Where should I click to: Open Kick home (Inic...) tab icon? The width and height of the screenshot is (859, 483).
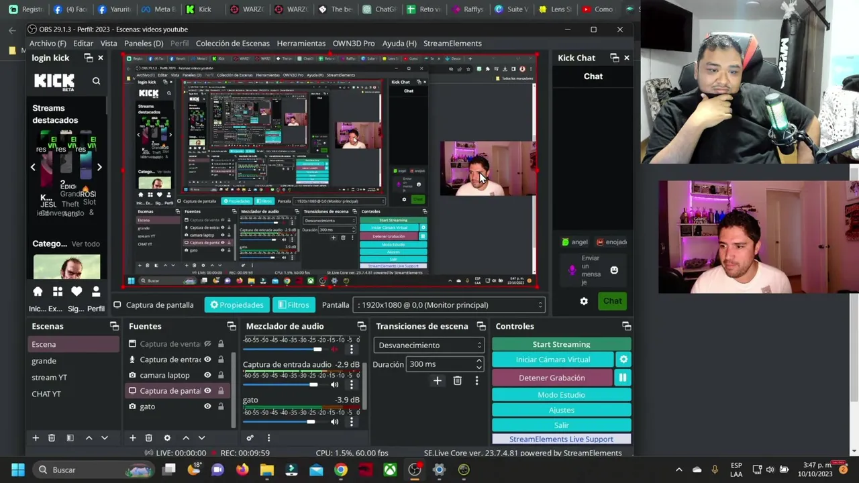(38, 292)
